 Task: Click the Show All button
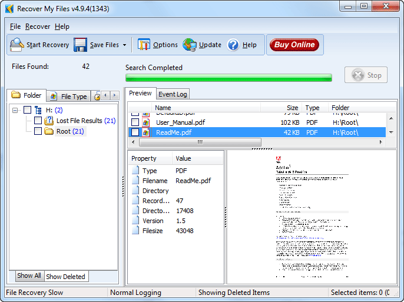tap(29, 276)
